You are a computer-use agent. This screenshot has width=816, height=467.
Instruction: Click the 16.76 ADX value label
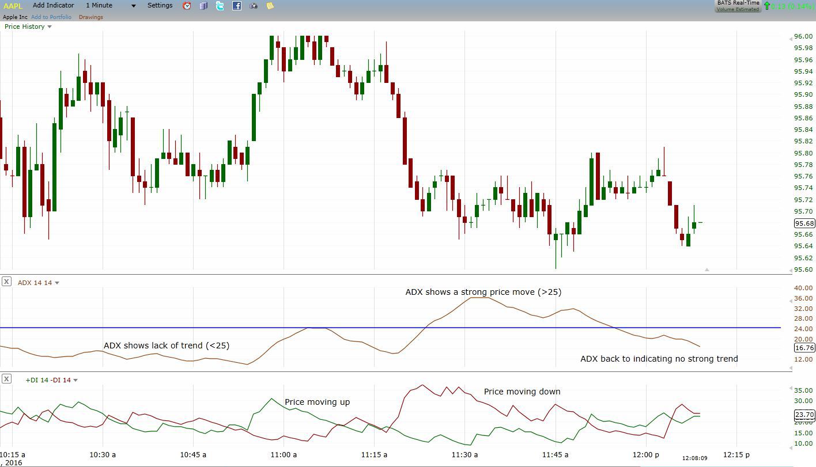(804, 348)
